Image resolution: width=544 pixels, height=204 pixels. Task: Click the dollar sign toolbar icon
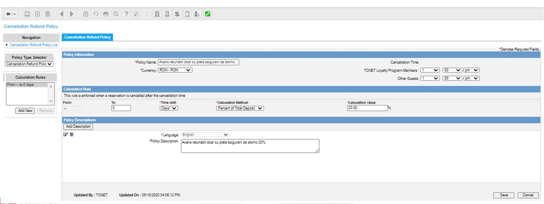[177, 14]
